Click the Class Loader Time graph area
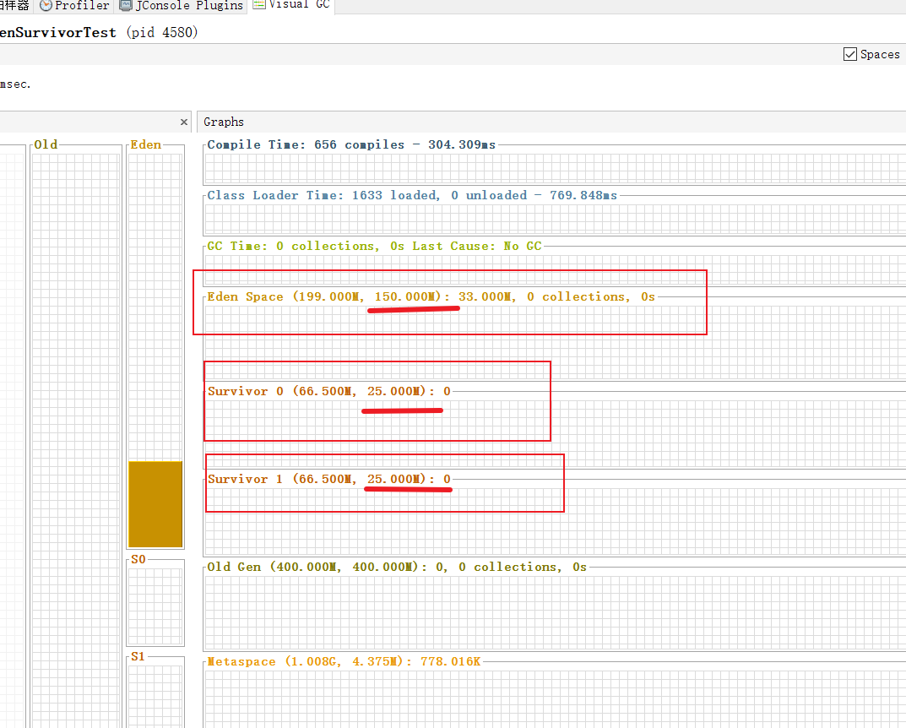Viewport: 906px width, 728px height. [556, 220]
